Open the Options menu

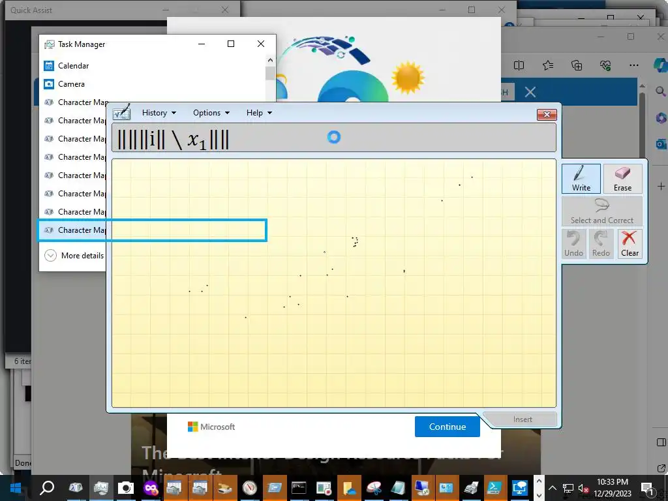211,113
